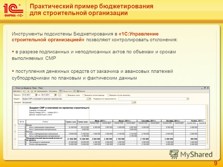Click the Сентябрь 2011 г. period header
Image resolution: width=223 pixels, height=167 pixels.
tap(149, 121)
